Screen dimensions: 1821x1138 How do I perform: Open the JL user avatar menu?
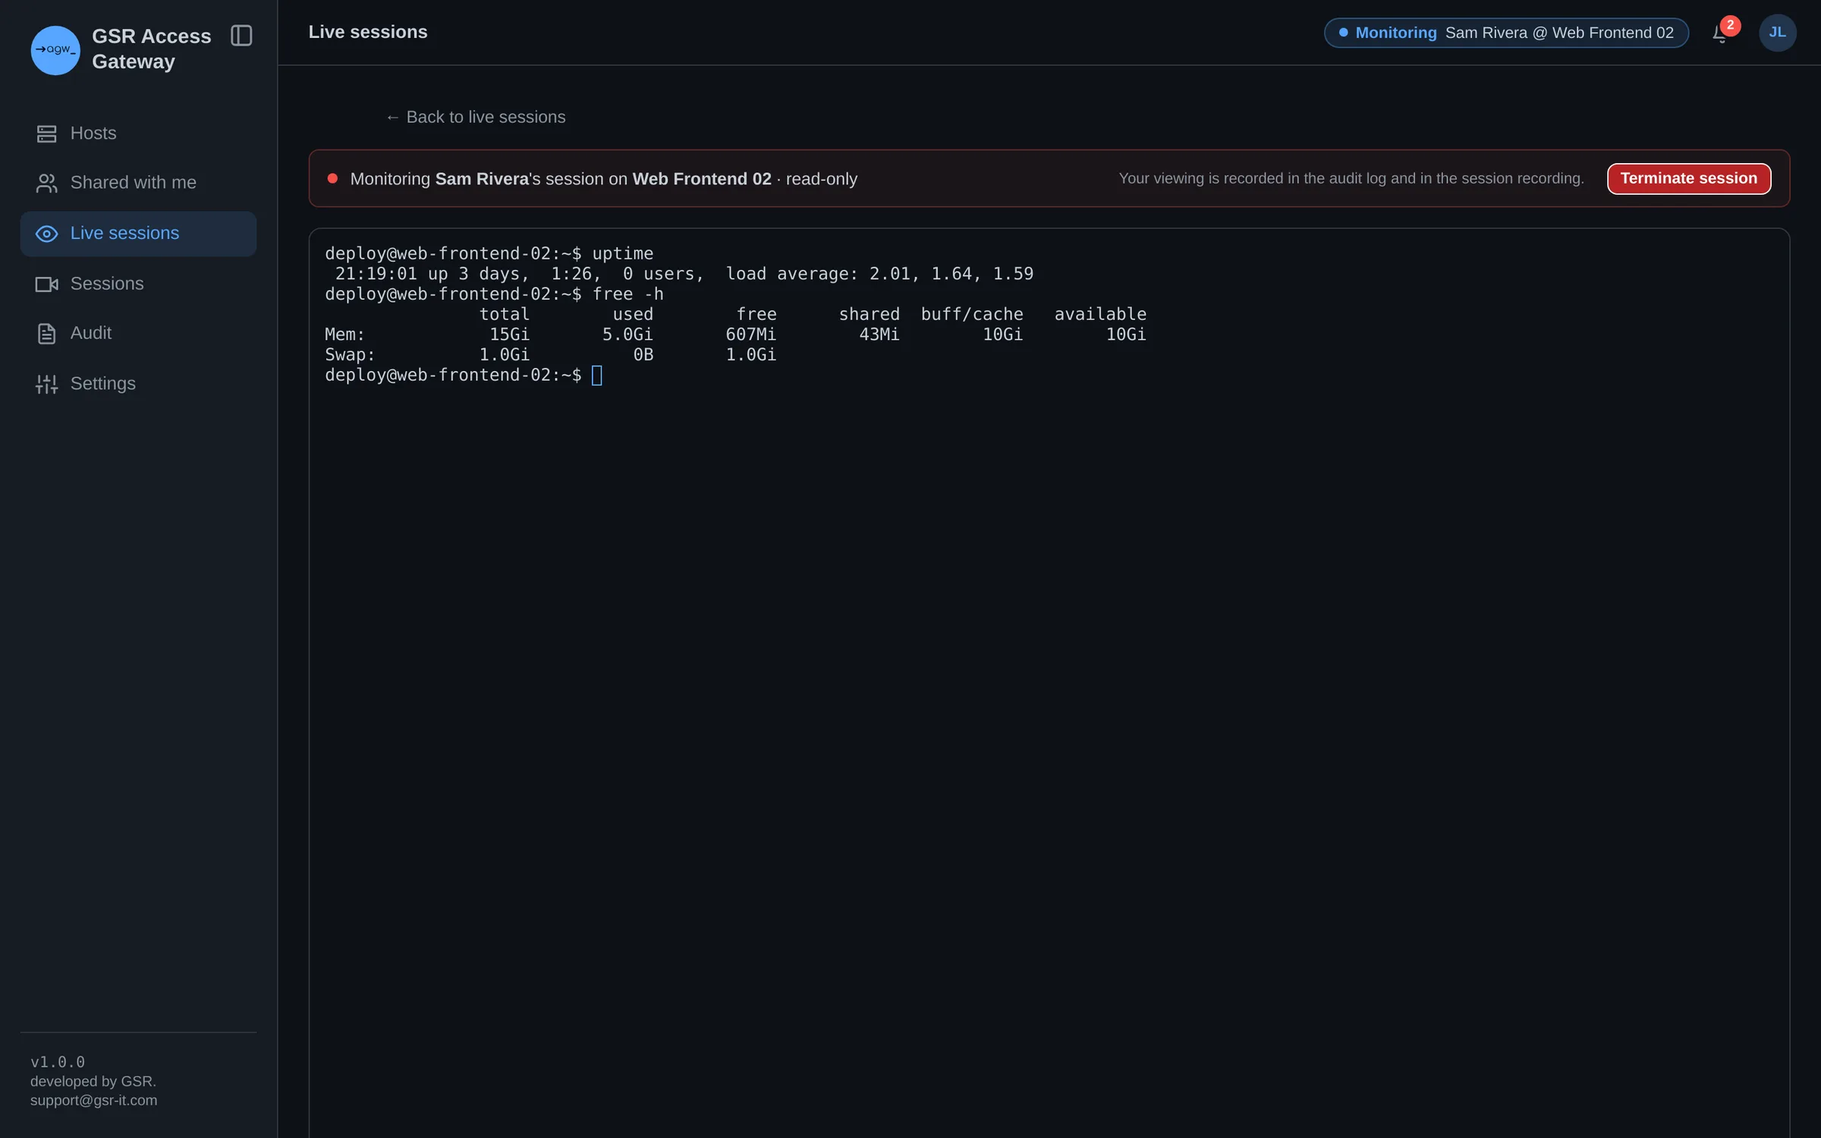point(1777,33)
